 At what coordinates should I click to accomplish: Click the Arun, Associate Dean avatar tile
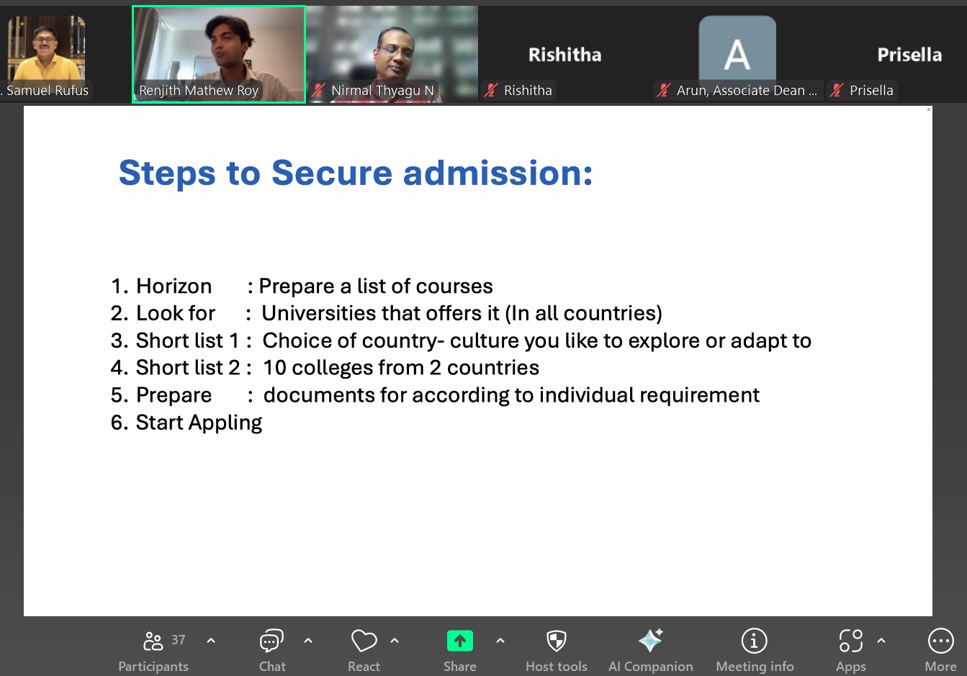pyautogui.click(x=737, y=49)
